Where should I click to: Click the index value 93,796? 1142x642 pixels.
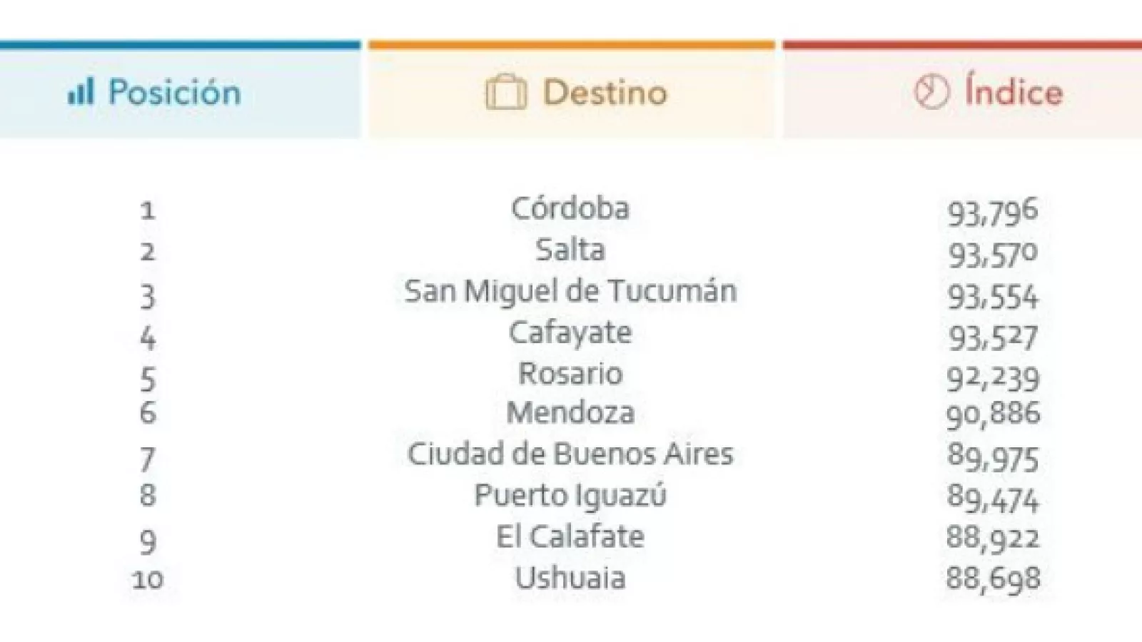pyautogui.click(x=992, y=212)
